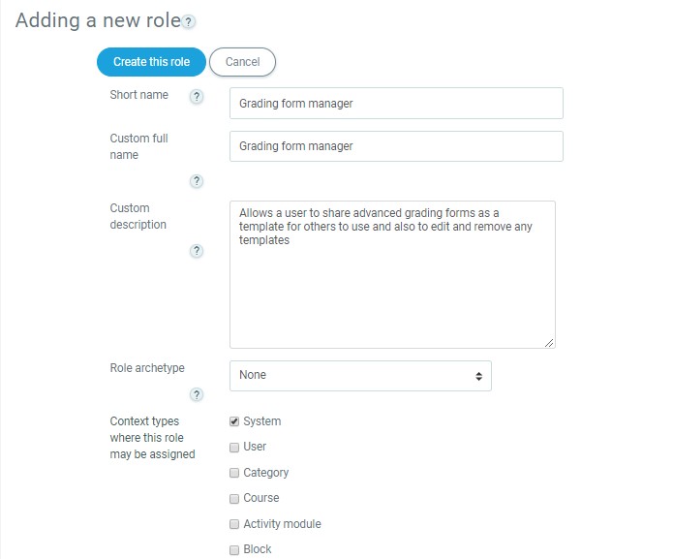The image size is (673, 559).
Task: Grab the description textarea resize handle
Action: 549,342
